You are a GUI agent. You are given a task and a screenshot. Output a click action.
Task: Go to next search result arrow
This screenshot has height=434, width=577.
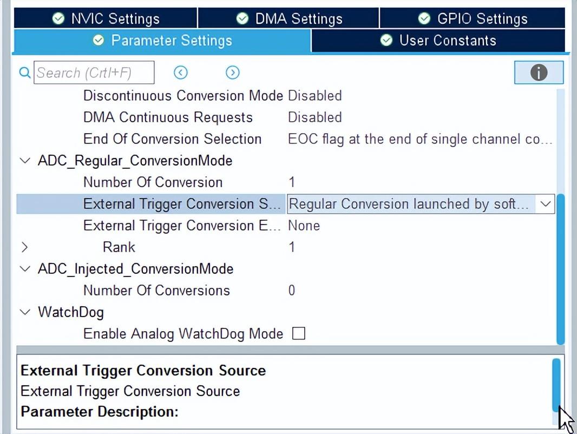[232, 73]
